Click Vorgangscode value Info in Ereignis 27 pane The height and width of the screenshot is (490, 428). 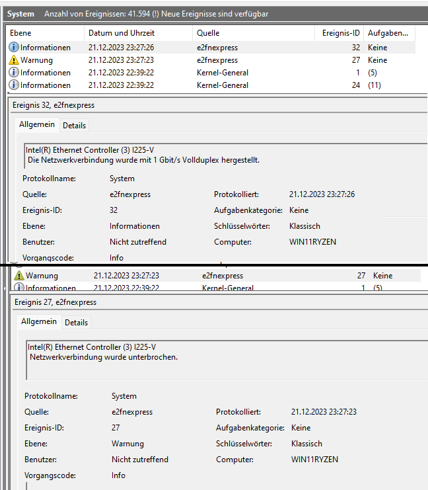118,475
